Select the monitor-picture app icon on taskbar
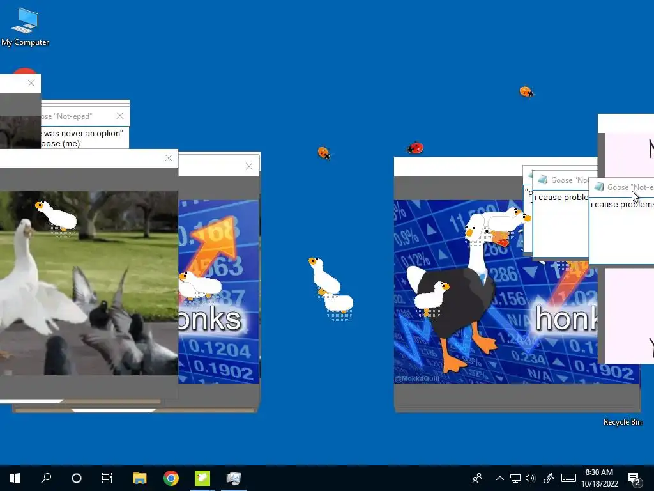654x491 pixels. [x=234, y=478]
